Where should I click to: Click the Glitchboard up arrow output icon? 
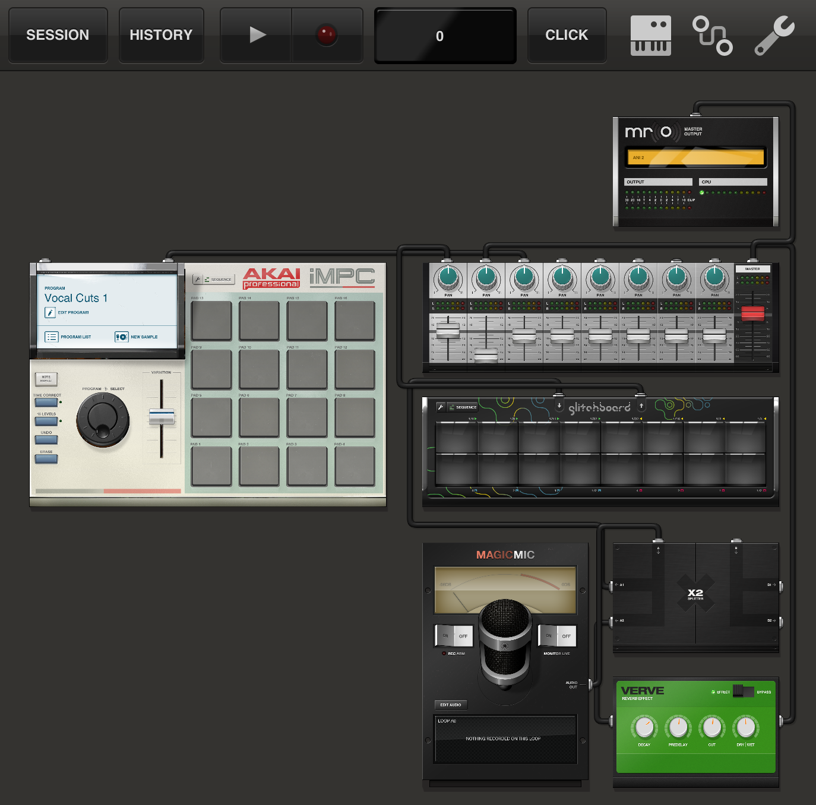(641, 406)
